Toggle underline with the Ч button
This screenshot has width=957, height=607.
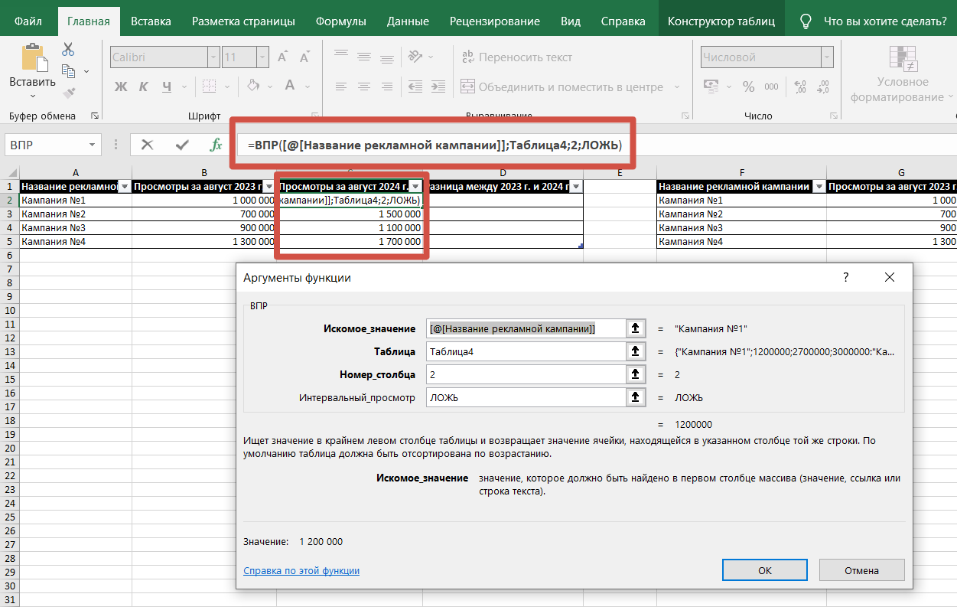click(x=165, y=86)
